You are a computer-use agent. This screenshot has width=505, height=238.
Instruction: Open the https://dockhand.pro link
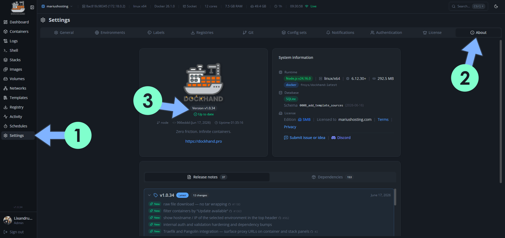coord(204,141)
